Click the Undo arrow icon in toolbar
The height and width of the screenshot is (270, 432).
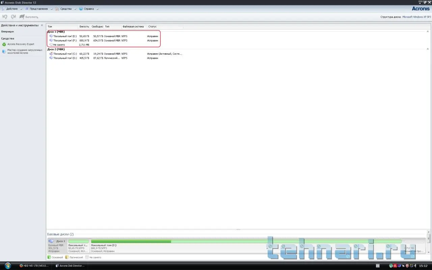click(x=5, y=17)
